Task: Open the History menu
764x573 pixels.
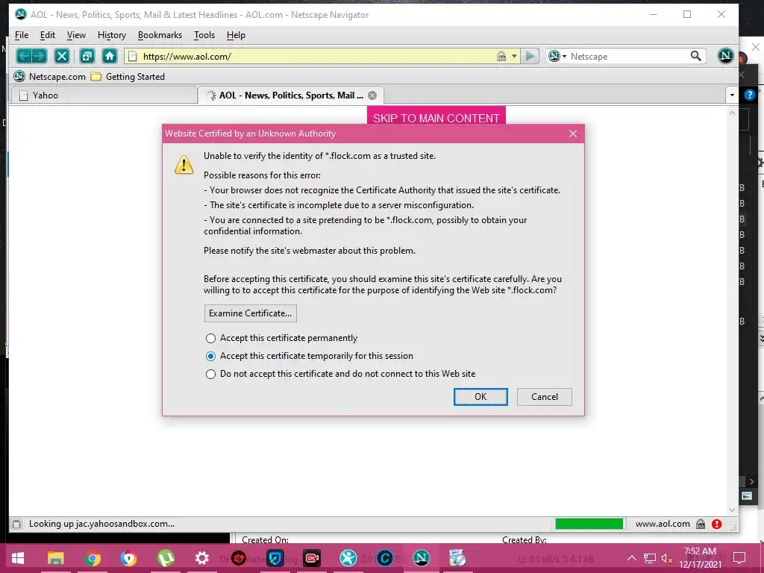Action: (112, 35)
